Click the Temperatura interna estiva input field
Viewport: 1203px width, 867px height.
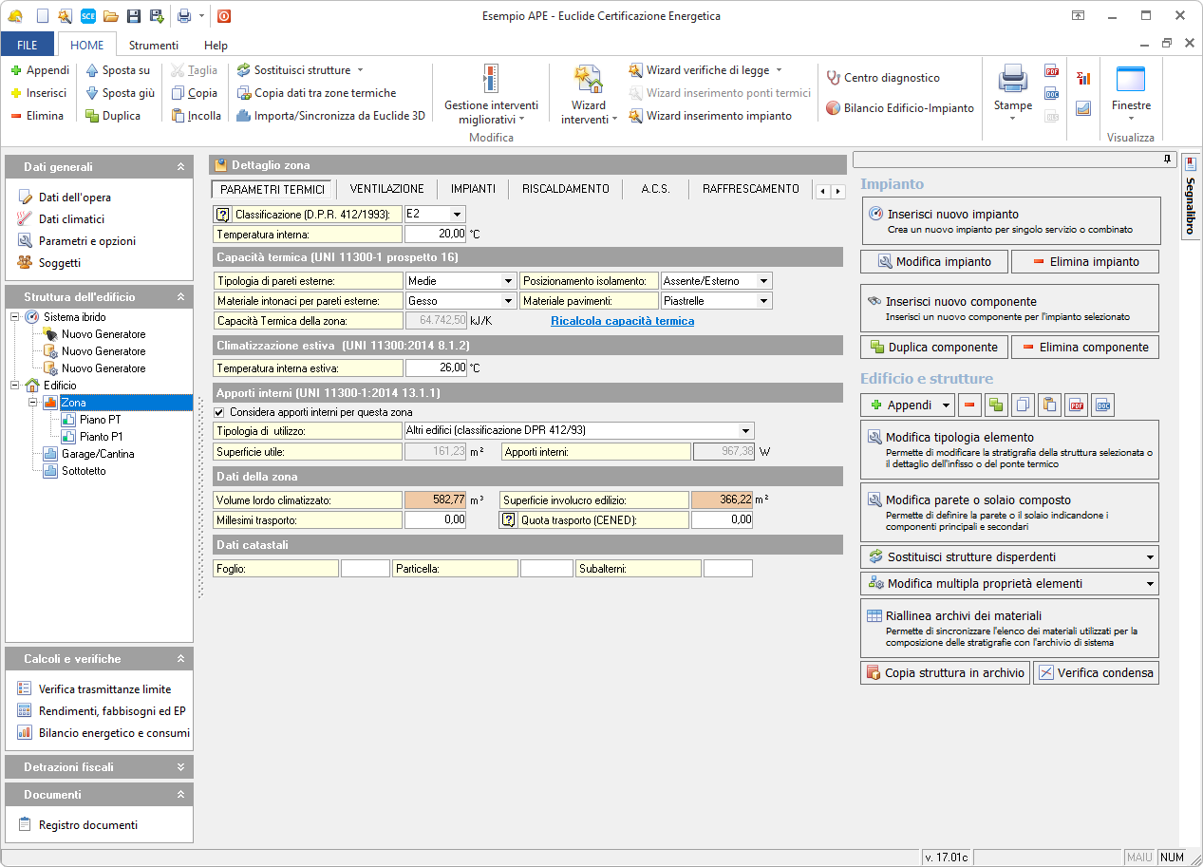(436, 368)
